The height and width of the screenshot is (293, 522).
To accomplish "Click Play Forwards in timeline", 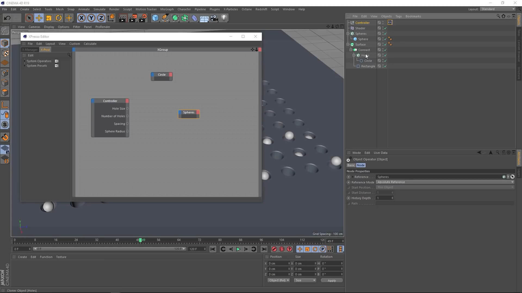I will coord(238,249).
